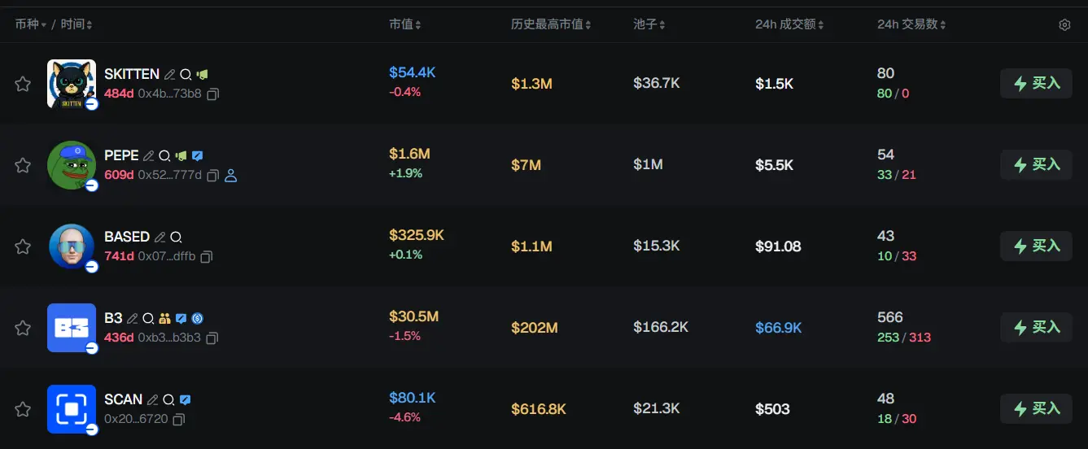Buy B3 using the 买入 button
The image size is (1088, 449).
coord(1036,328)
